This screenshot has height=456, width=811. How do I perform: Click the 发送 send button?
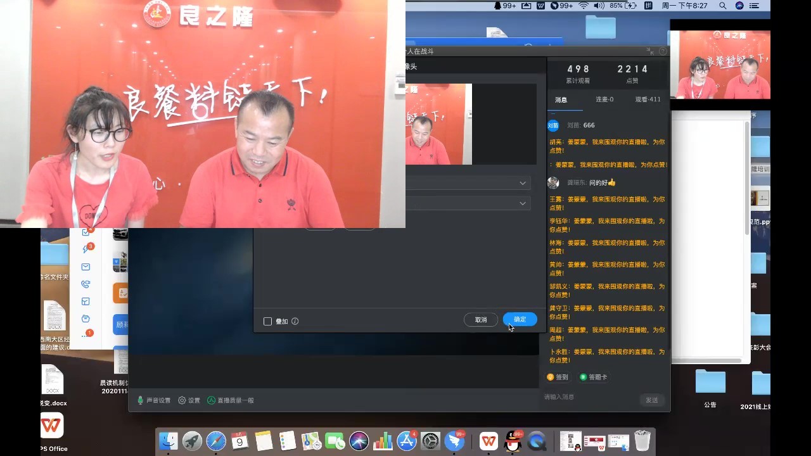652,400
